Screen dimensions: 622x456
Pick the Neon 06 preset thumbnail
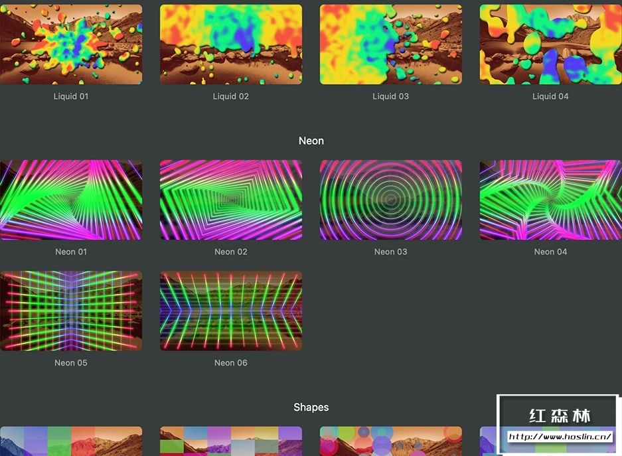coord(231,311)
